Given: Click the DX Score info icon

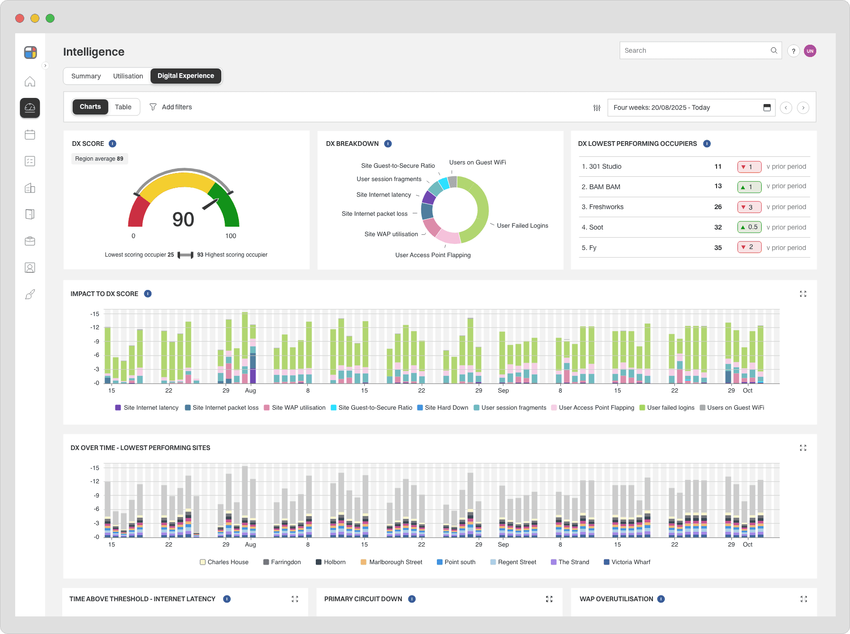Looking at the screenshot, I should point(113,144).
